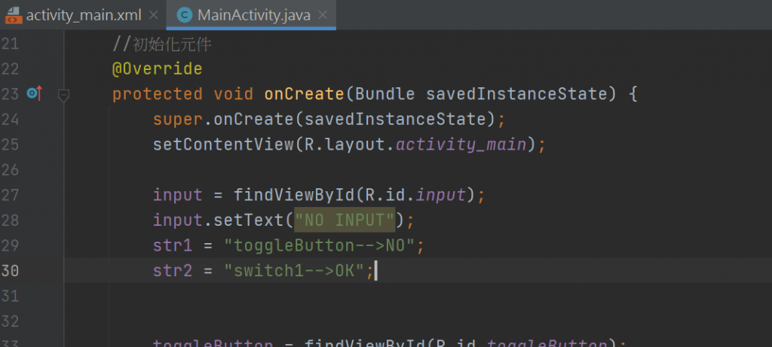Click line number 24 in the gutter

click(10, 120)
